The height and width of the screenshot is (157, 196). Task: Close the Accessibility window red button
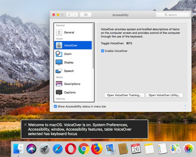tap(54, 15)
